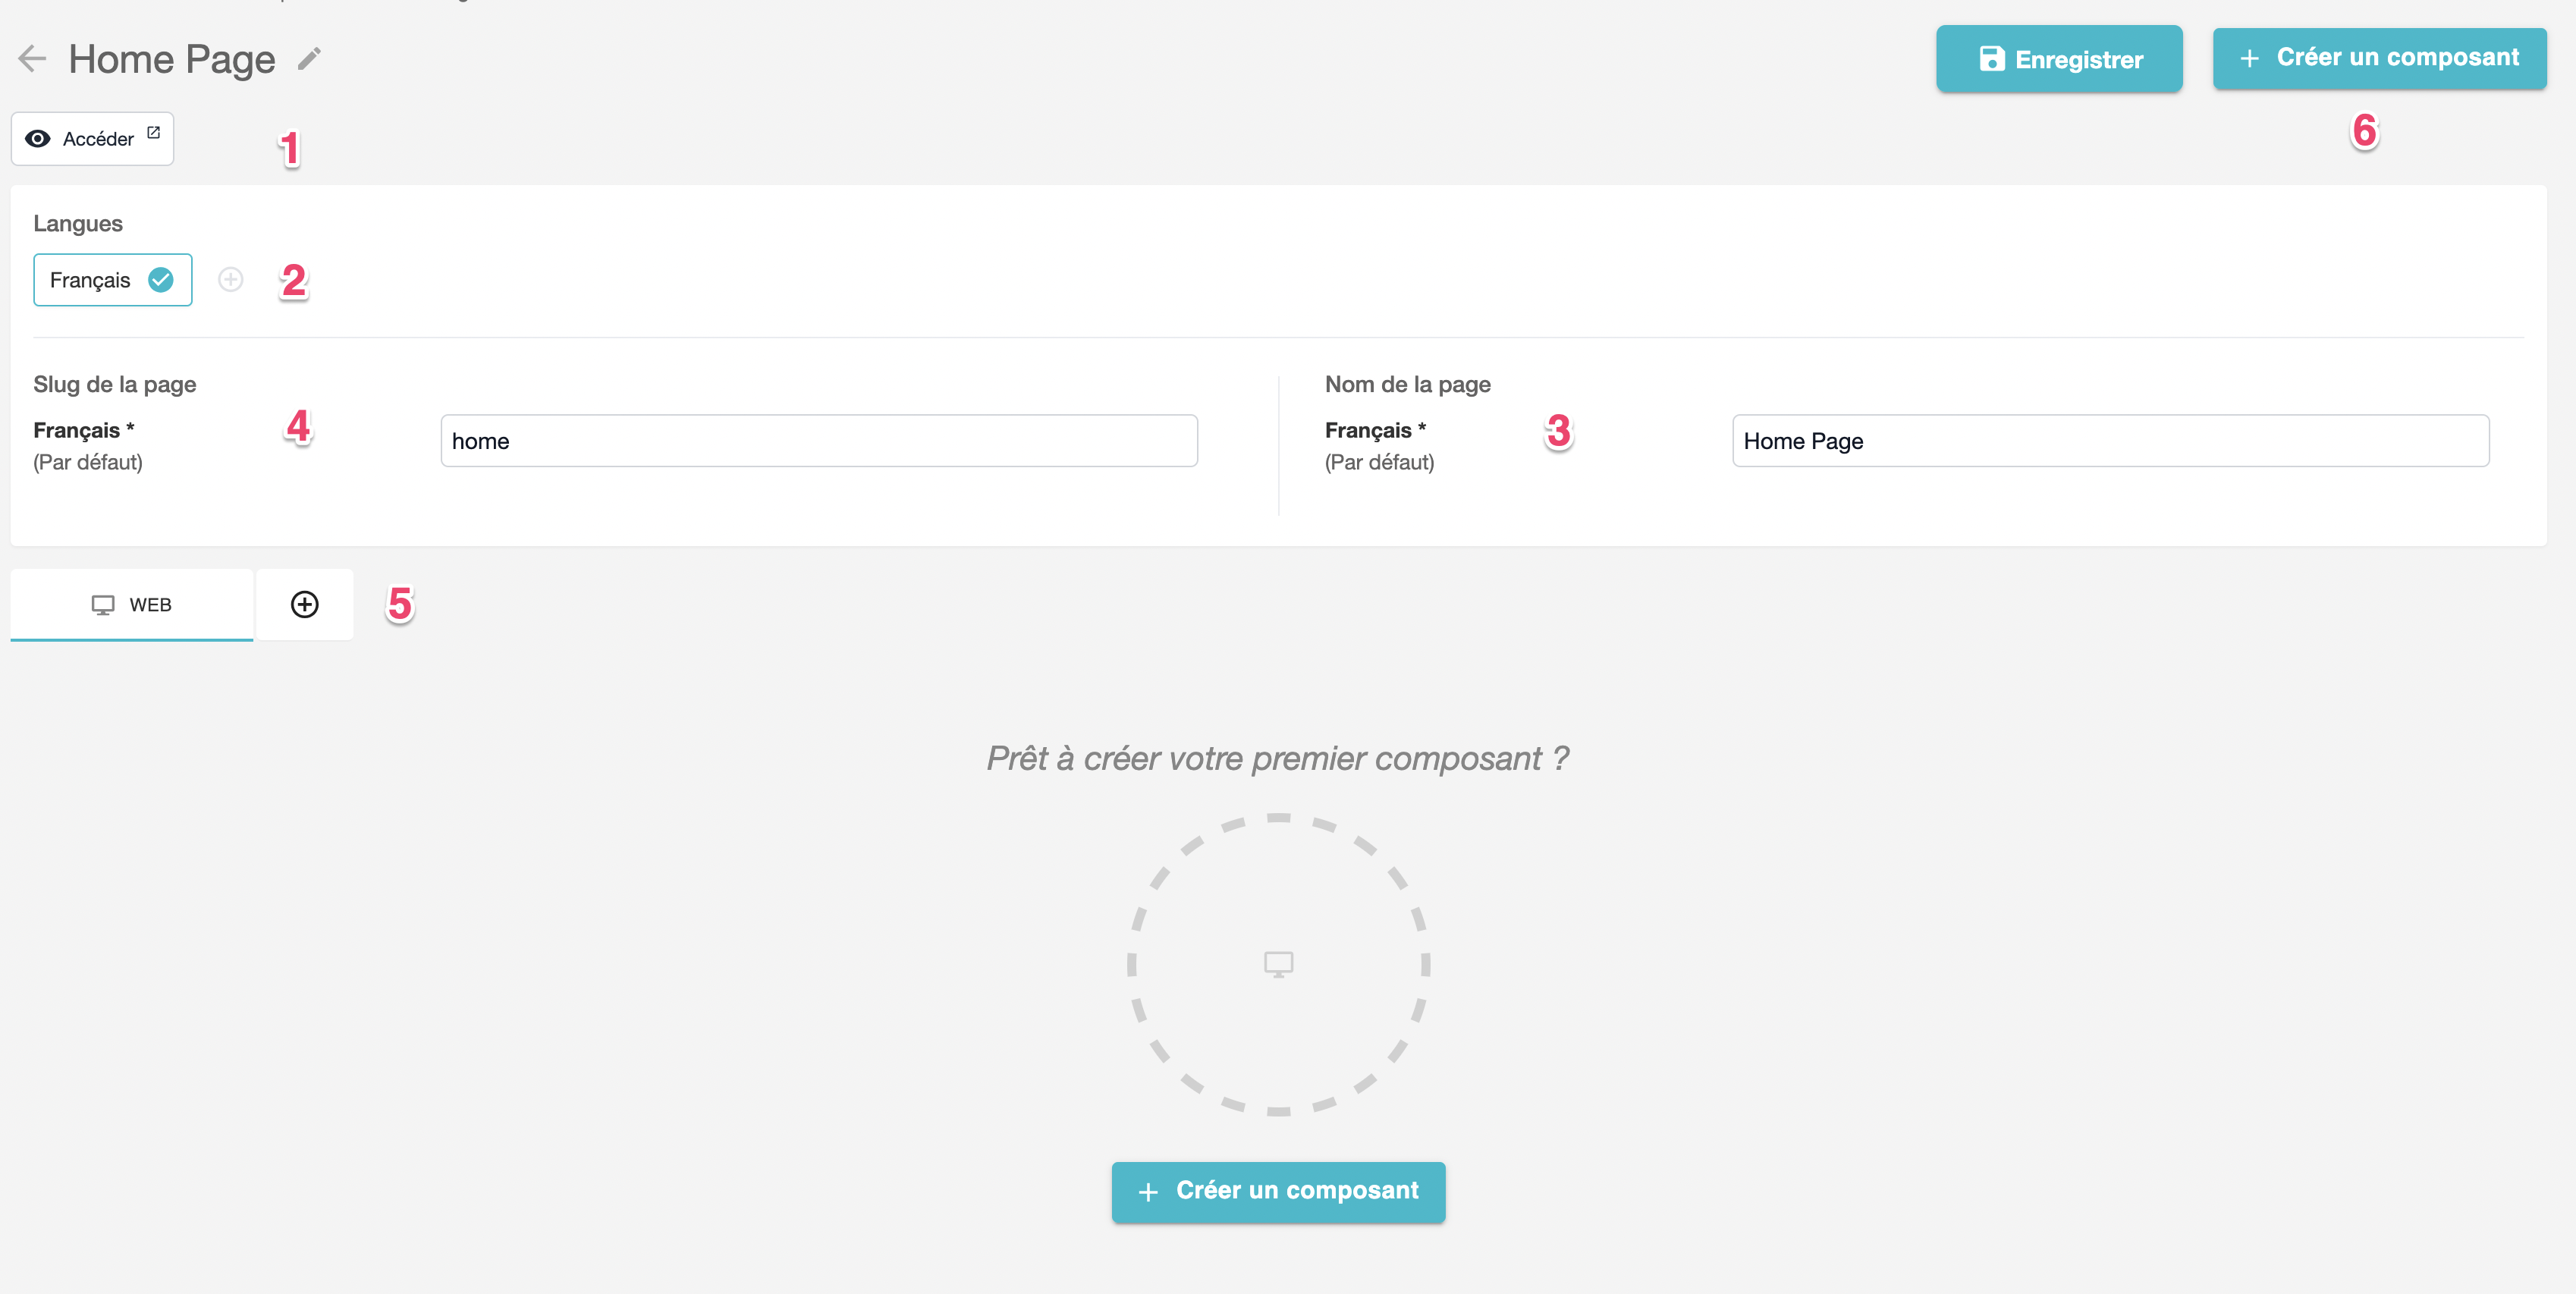Click the Enregistrer button
The height and width of the screenshot is (1294, 2576).
point(2059,59)
